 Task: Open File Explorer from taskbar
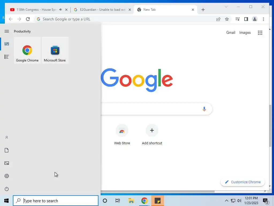[131, 201]
